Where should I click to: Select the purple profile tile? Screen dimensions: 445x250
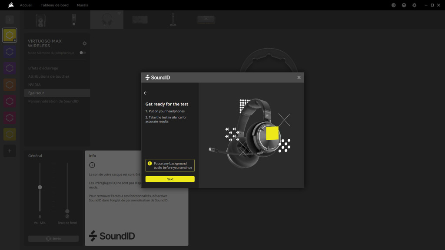click(x=10, y=68)
